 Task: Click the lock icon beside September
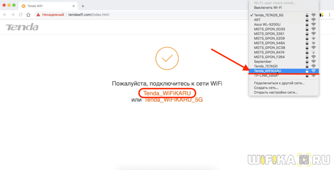pyautogui.click(x=307, y=61)
